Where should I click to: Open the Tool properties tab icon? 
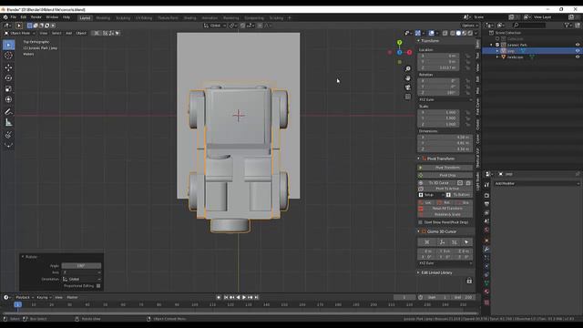486,185
